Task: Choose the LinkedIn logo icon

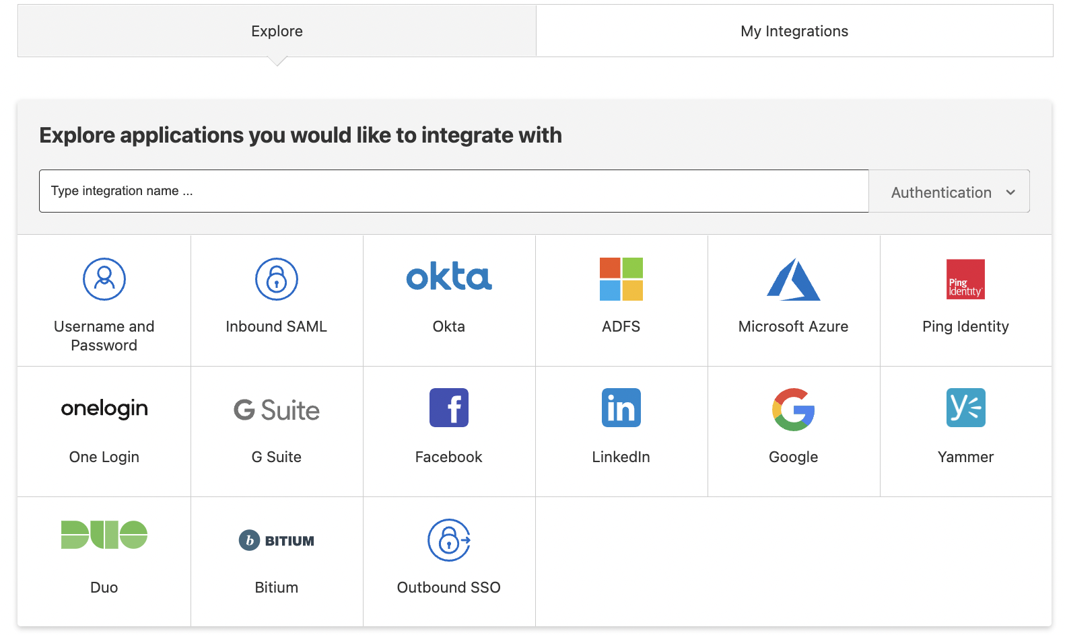Action: (621, 408)
